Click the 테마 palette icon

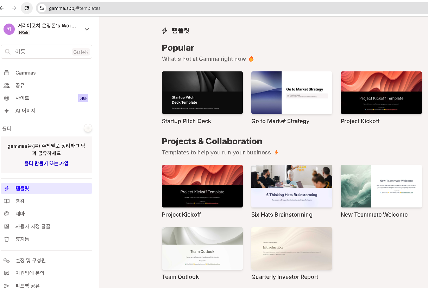pyautogui.click(x=6, y=214)
